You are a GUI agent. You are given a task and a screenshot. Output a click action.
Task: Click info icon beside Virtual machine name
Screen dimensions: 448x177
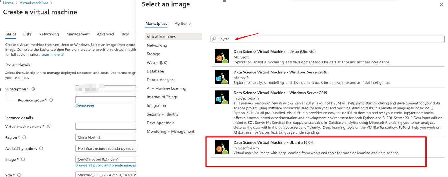(49, 127)
